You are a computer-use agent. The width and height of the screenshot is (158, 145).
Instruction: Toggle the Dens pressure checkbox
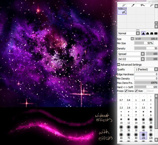(x=126, y=91)
